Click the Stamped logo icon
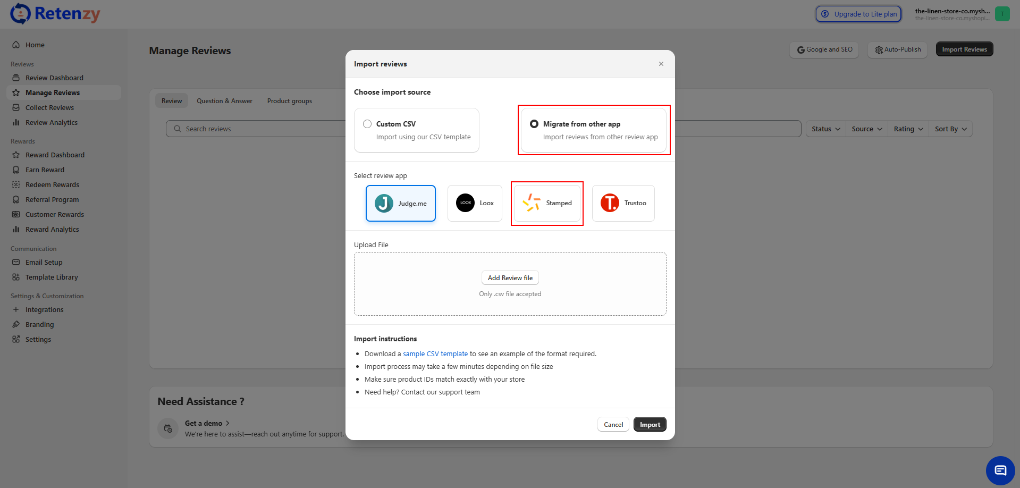 tap(532, 203)
